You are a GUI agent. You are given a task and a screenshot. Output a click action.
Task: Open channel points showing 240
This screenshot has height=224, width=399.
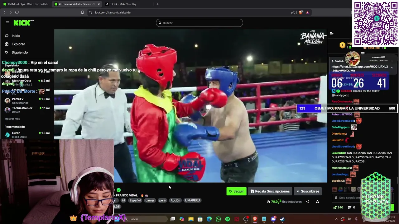pos(338,208)
